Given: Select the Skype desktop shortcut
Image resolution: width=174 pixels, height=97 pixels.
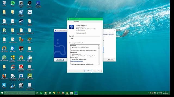Looking at the screenshot, I should (x=4, y=86).
